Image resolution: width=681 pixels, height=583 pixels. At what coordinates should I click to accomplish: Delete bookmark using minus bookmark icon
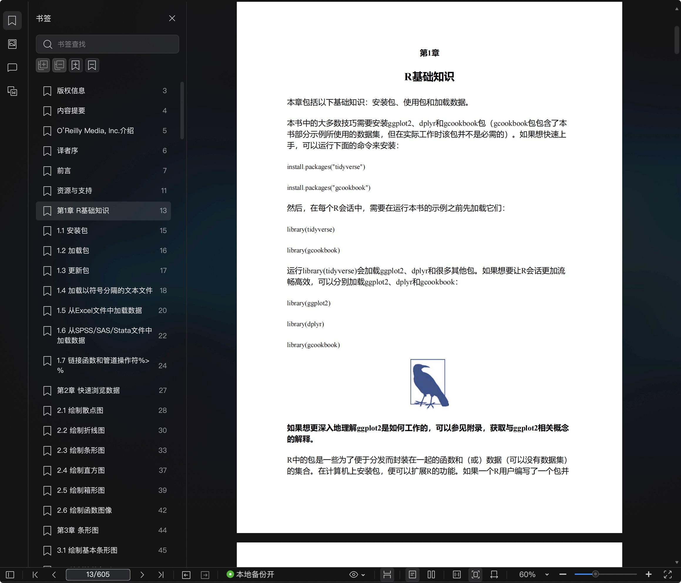(92, 65)
